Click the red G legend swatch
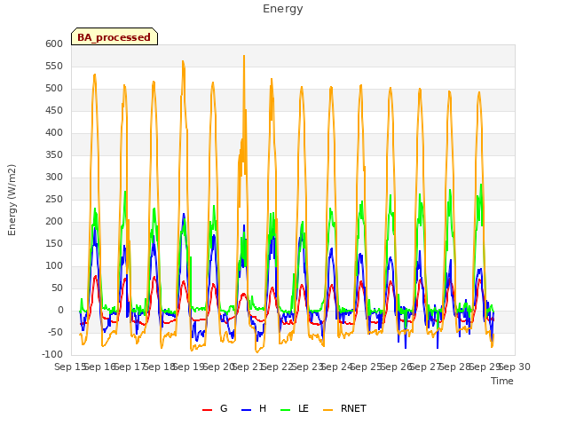568x426 pixels. pos(207,410)
